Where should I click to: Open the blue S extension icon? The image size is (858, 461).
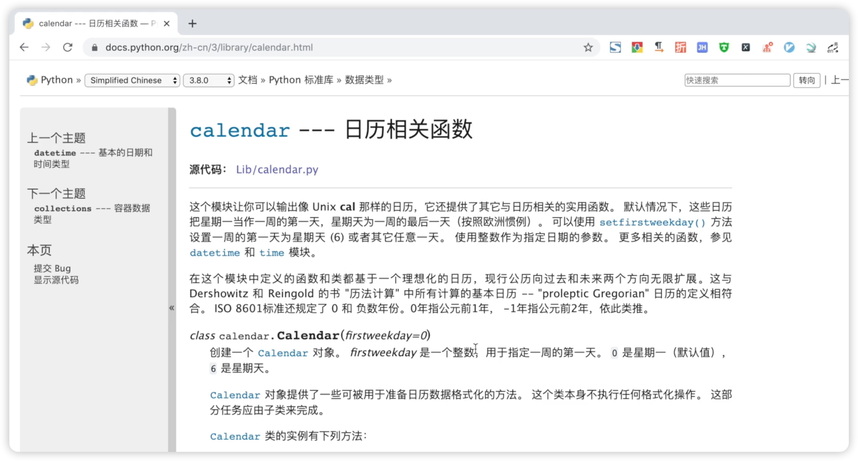(615, 47)
